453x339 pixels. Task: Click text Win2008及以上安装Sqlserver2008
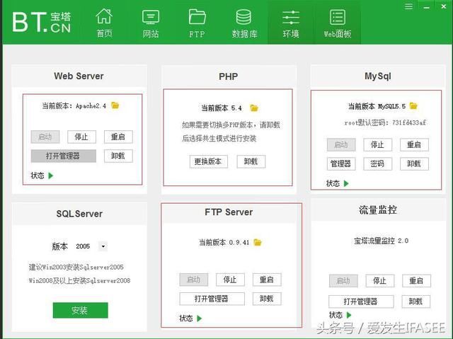coord(79,280)
